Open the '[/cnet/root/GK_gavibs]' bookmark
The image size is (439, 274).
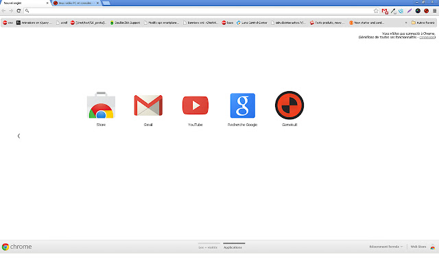(88, 23)
